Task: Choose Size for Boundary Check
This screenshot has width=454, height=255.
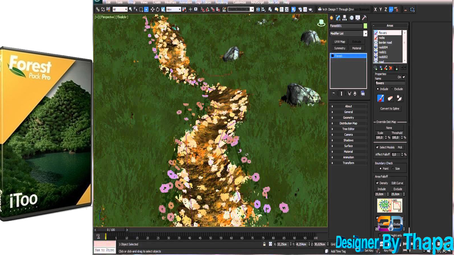Action: 393,169
